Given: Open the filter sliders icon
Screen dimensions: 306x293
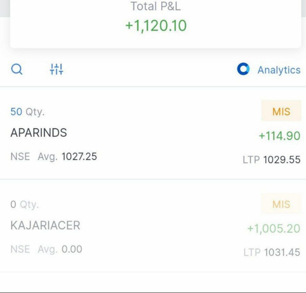Looking at the screenshot, I should [56, 69].
